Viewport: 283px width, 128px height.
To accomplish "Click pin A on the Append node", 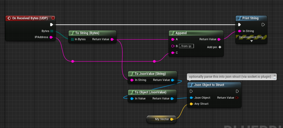I will pos(173,39).
